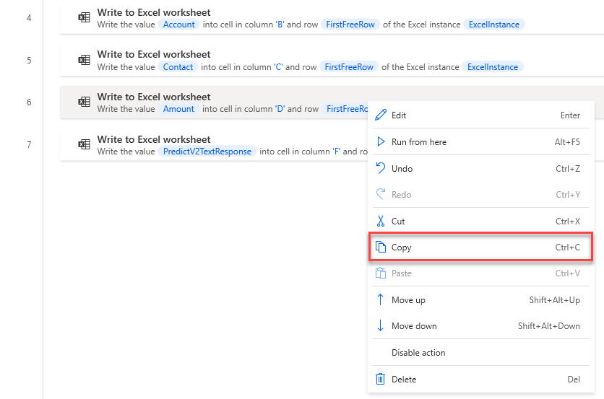
Task: Click the Ctrl+C shortcut label
Action: 567,247
